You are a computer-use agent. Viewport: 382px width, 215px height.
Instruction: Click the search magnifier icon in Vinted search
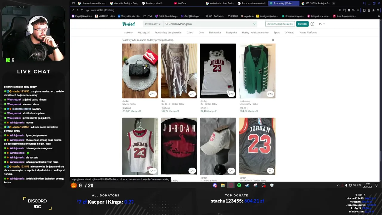[x=167, y=24]
